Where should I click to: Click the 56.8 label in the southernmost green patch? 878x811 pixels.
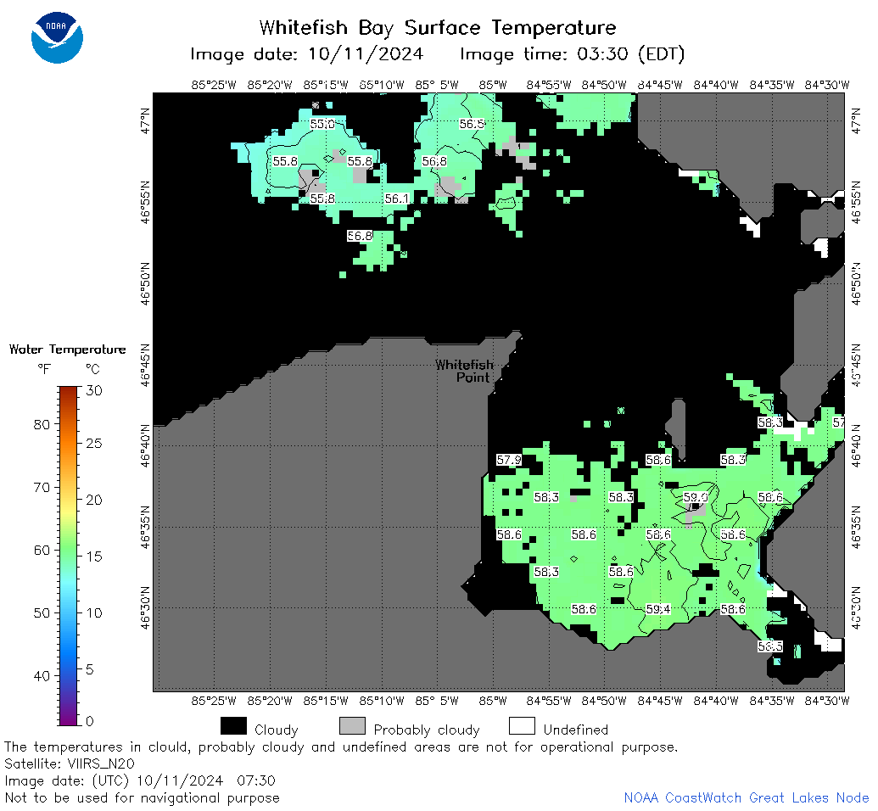pos(360,236)
